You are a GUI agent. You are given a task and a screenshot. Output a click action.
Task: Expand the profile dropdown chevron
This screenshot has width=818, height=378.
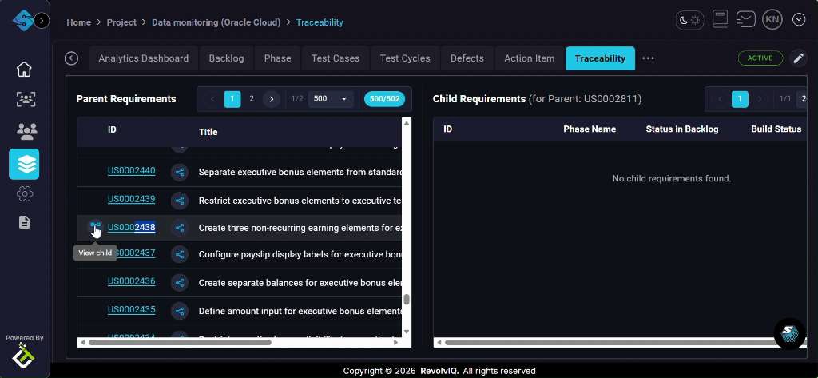click(x=798, y=20)
